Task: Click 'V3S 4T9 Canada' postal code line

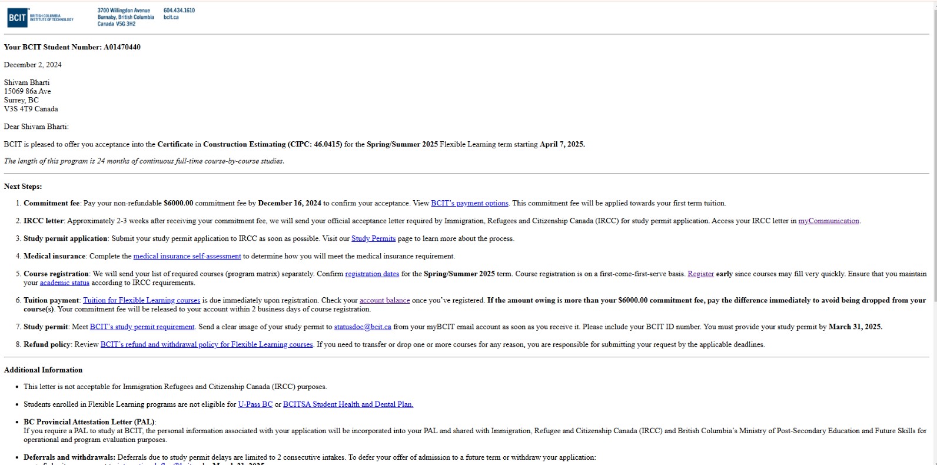Action: pos(31,109)
